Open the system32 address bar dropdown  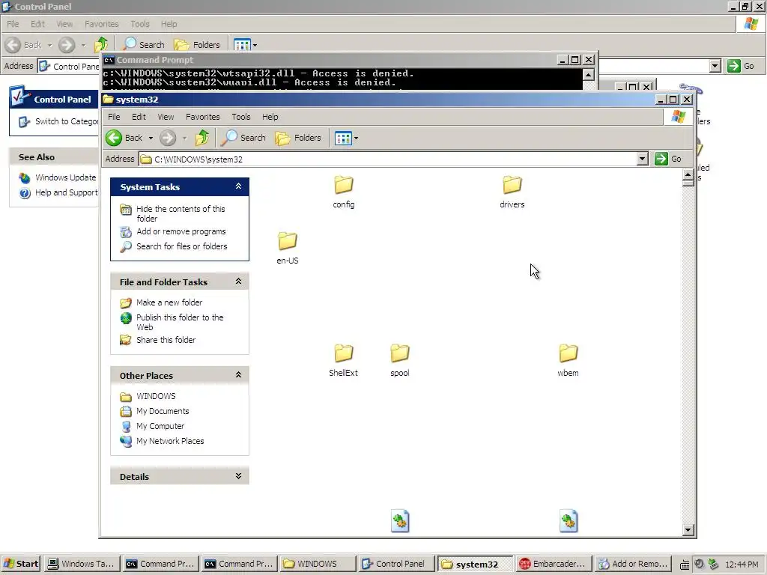tap(642, 159)
